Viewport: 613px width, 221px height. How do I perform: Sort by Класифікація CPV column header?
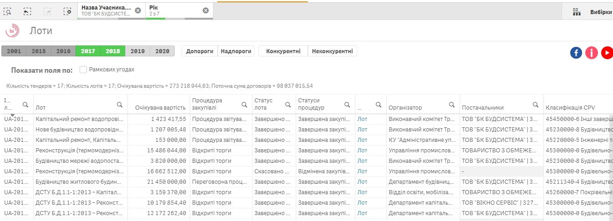(x=570, y=108)
